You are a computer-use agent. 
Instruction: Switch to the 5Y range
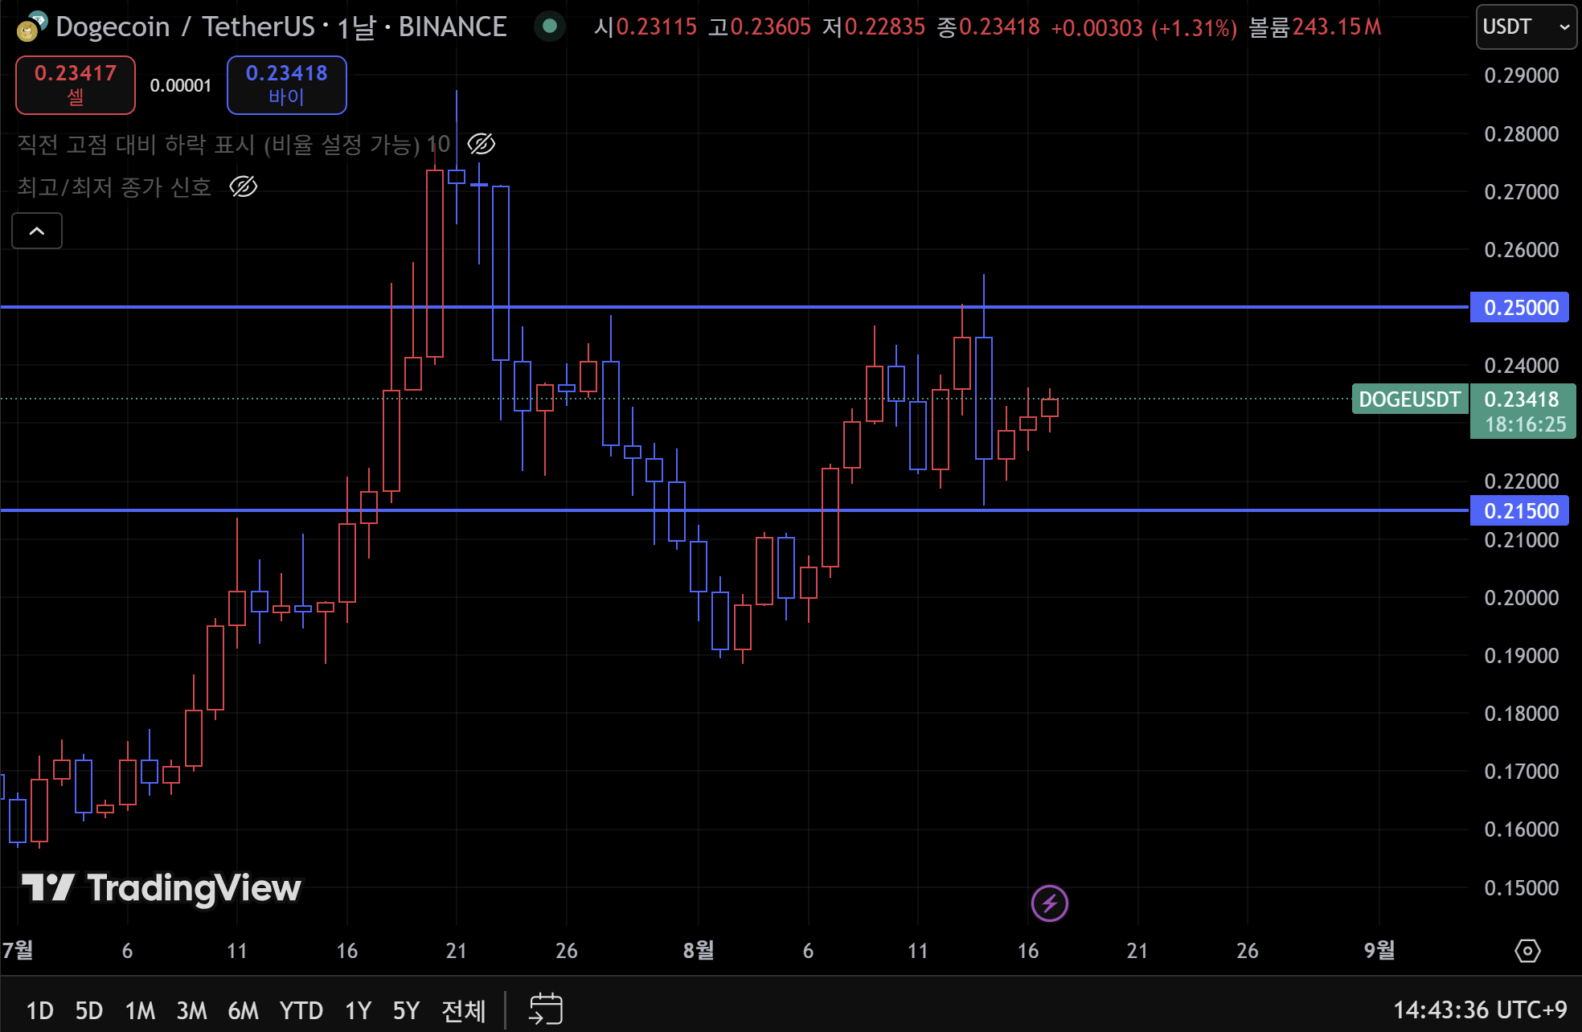click(x=406, y=1010)
